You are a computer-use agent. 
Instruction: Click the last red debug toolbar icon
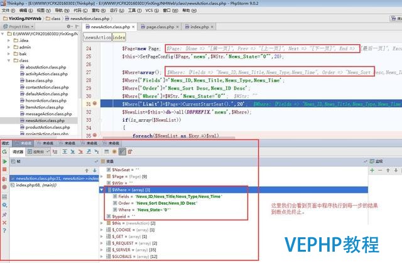[x=130, y=152]
